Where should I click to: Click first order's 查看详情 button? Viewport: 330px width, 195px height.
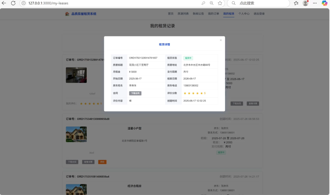[x=253, y=103]
